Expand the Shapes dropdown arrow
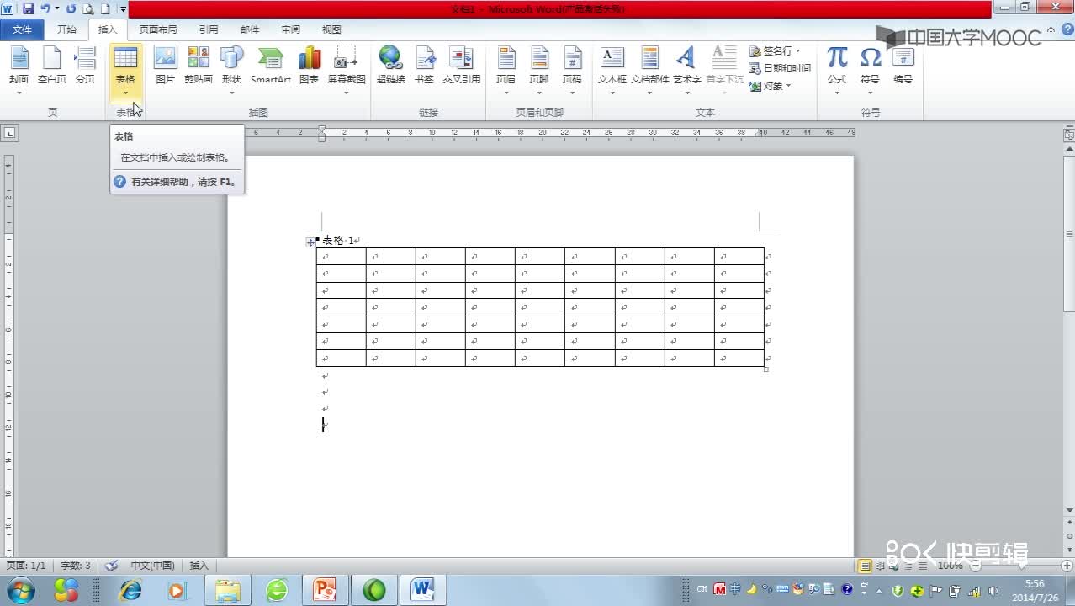This screenshot has height=606, width=1075. tap(231, 93)
